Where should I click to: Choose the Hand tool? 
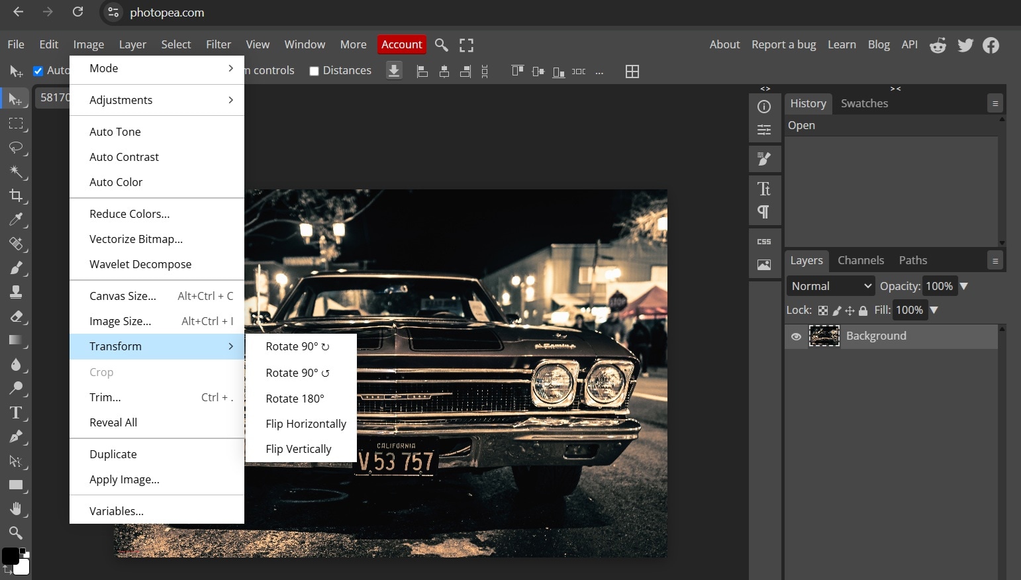tap(16, 508)
